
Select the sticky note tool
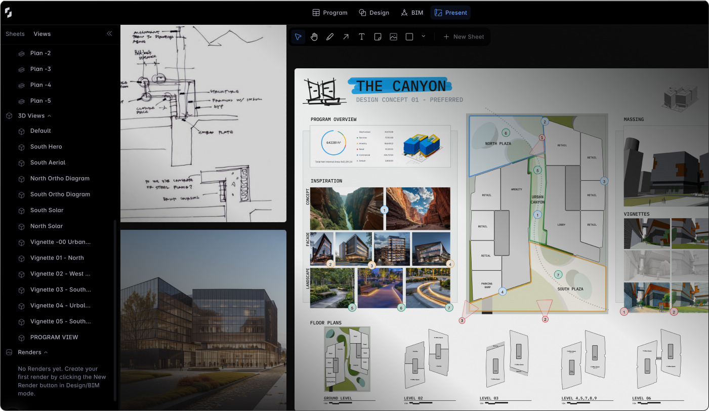[378, 36]
